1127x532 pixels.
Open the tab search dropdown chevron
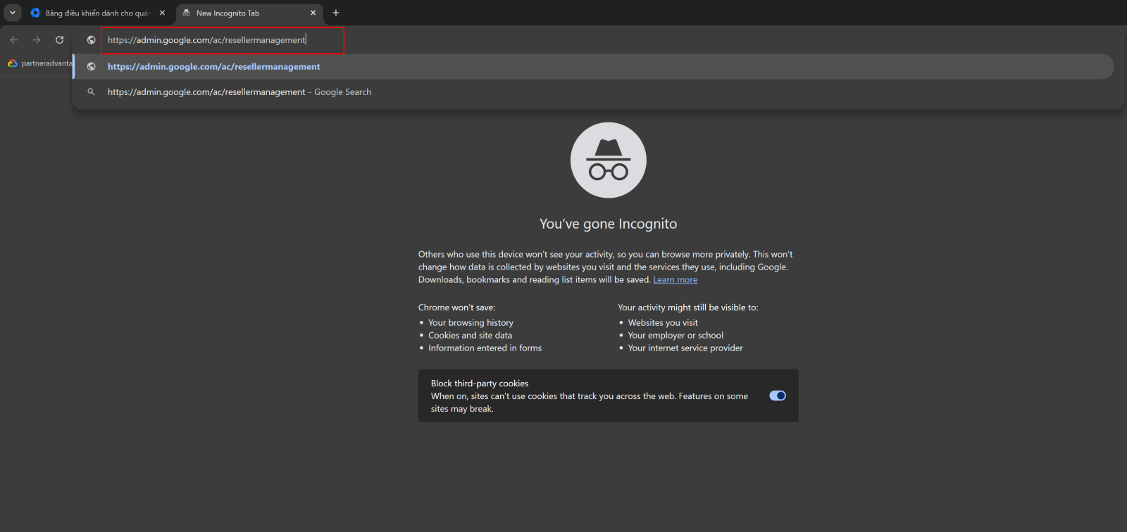[13, 13]
